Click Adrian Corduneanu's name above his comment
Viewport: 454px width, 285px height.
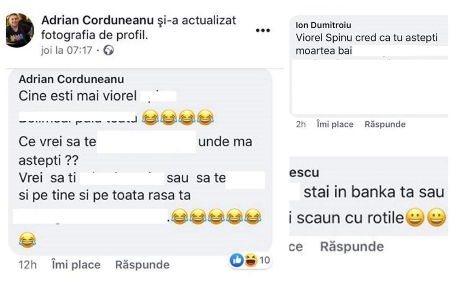(71, 79)
